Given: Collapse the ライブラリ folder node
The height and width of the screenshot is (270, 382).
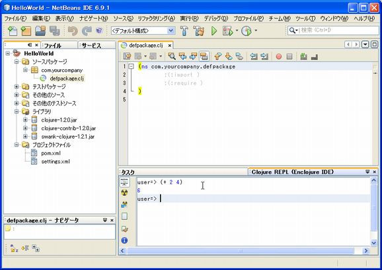Looking at the screenshot, I should tap(17, 112).
